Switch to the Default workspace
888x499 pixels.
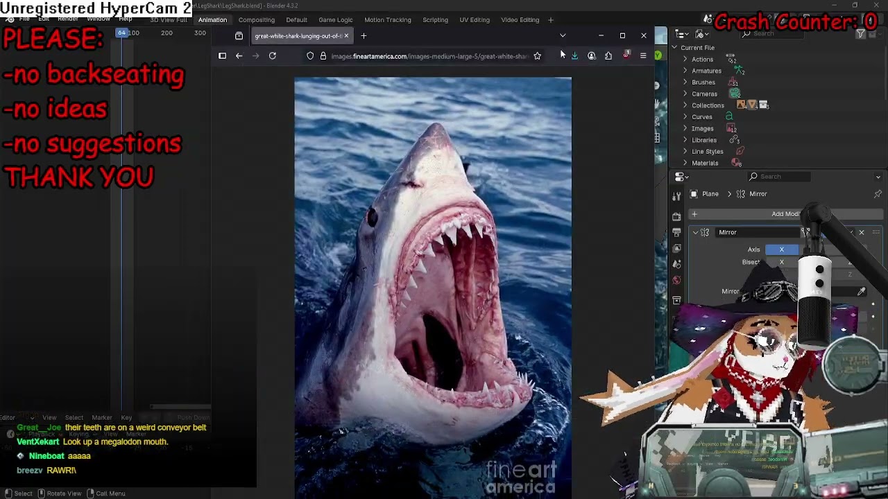coord(296,20)
